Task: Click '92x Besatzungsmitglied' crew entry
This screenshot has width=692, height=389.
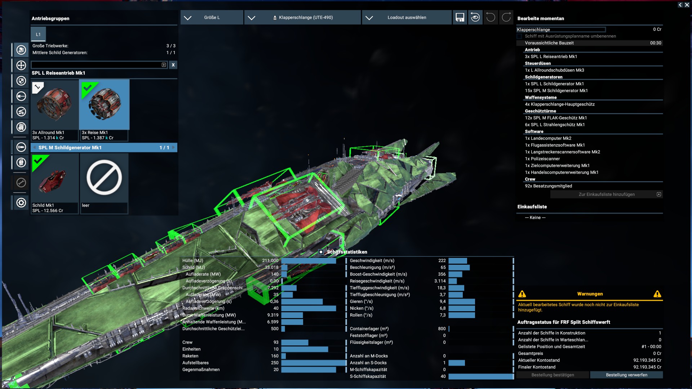Action: [548, 186]
